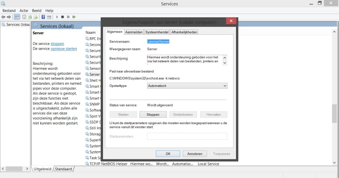Select gear icon of Shell H service row
Image resolution: width=339 pixels, height=178 pixels.
point(87,80)
